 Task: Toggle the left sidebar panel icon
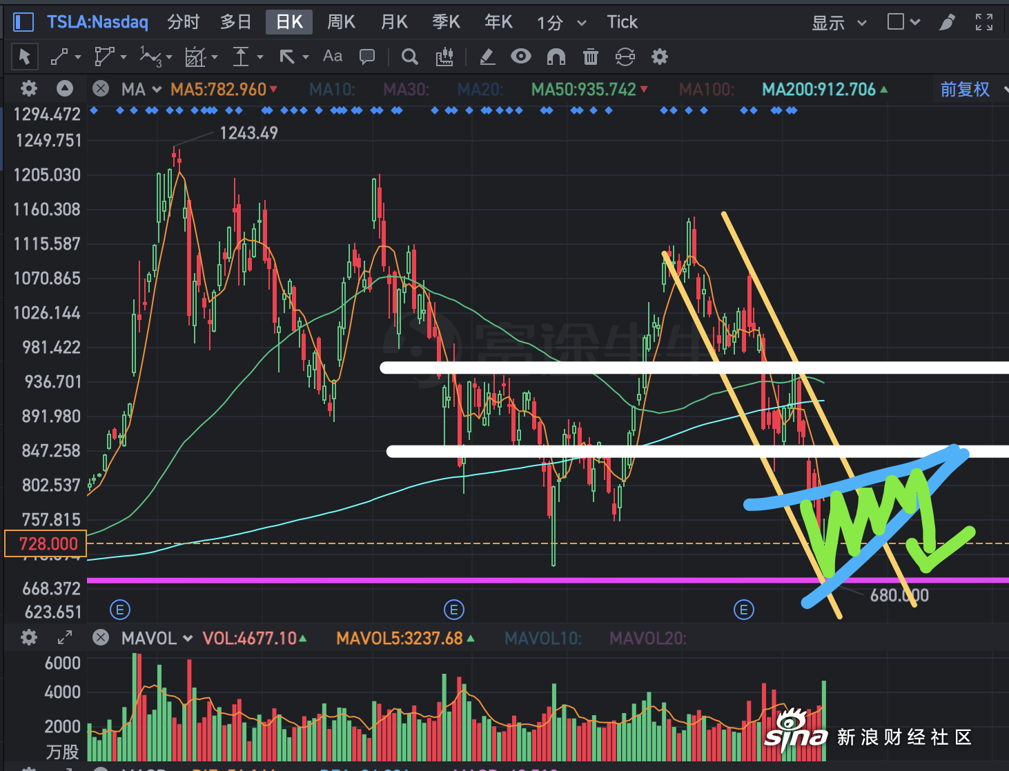(23, 22)
